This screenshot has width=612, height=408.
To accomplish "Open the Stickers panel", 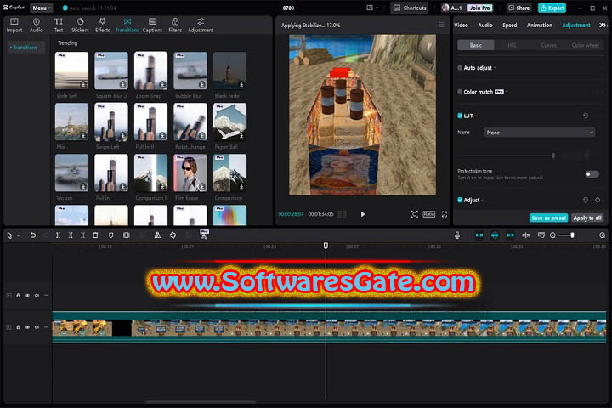I will pos(81,25).
